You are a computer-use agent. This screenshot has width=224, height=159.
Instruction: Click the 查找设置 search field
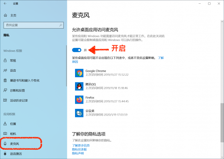[34, 25]
